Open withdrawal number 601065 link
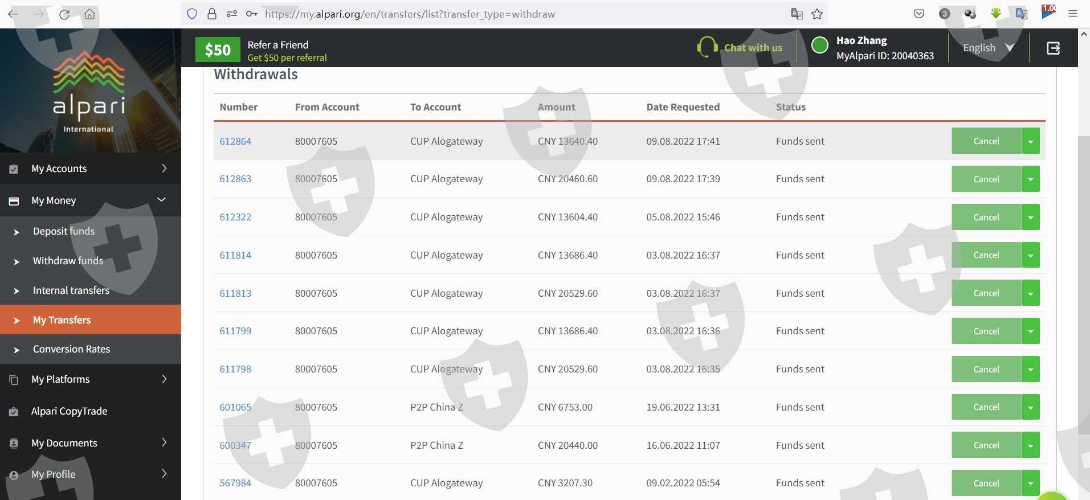This screenshot has width=1090, height=500. (235, 407)
